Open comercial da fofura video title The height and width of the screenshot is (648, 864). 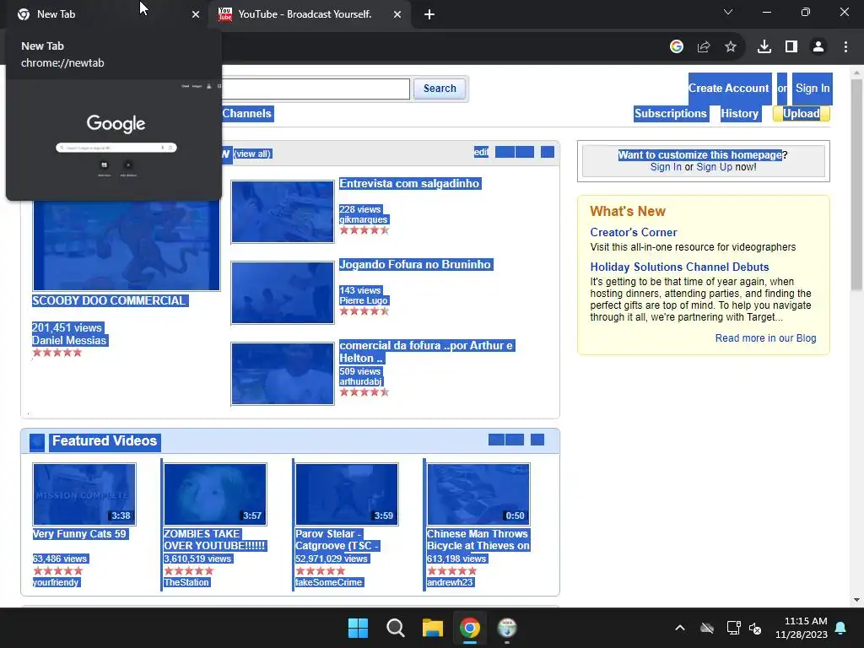pos(426,352)
